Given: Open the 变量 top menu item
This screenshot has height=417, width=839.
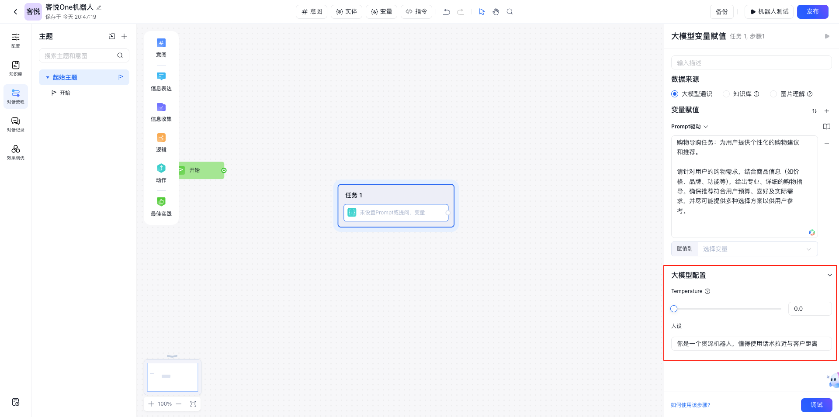Looking at the screenshot, I should click(x=381, y=12).
